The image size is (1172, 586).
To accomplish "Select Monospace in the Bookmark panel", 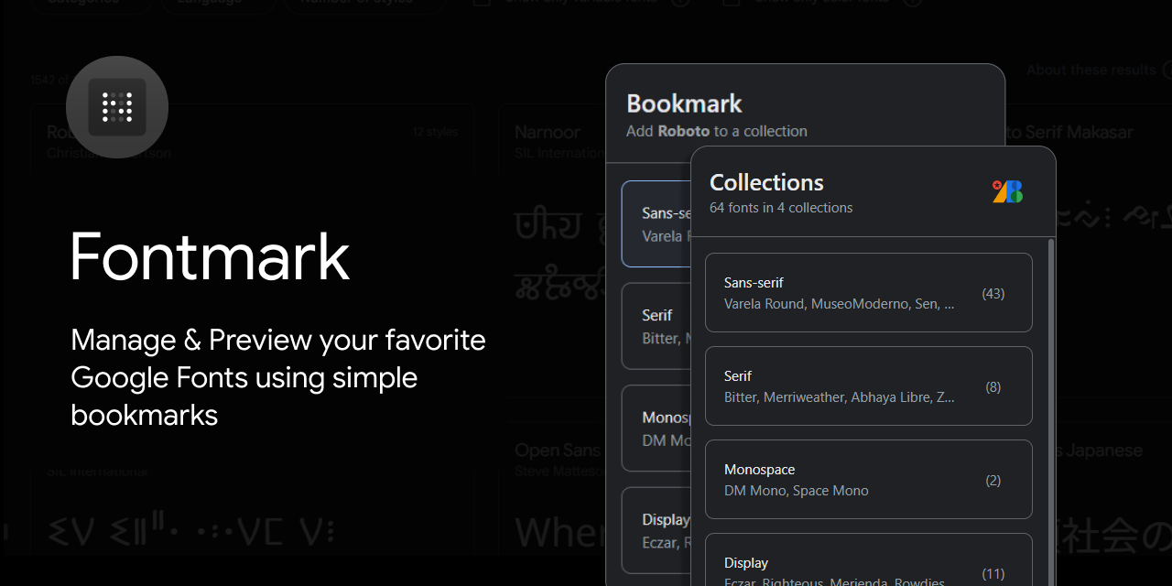I will (x=656, y=429).
